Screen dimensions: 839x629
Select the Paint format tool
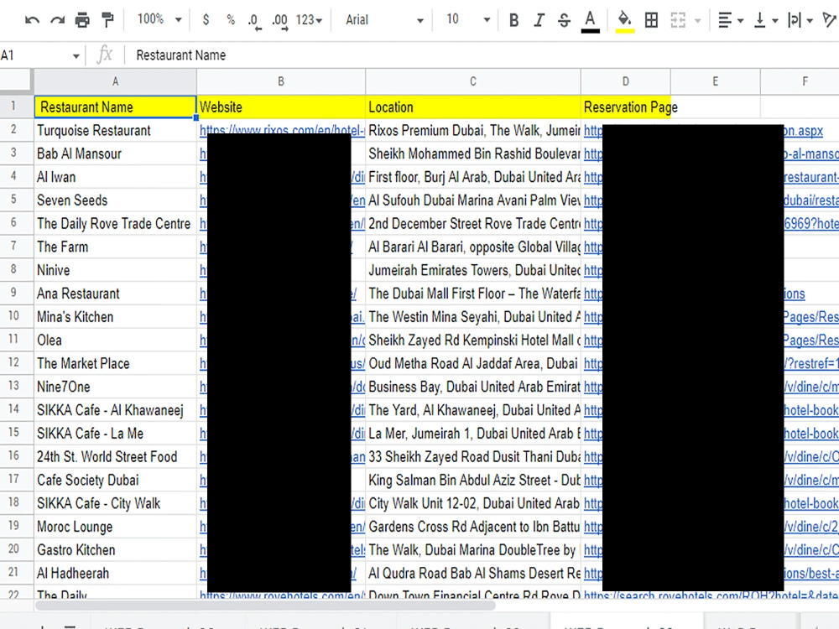pyautogui.click(x=107, y=20)
